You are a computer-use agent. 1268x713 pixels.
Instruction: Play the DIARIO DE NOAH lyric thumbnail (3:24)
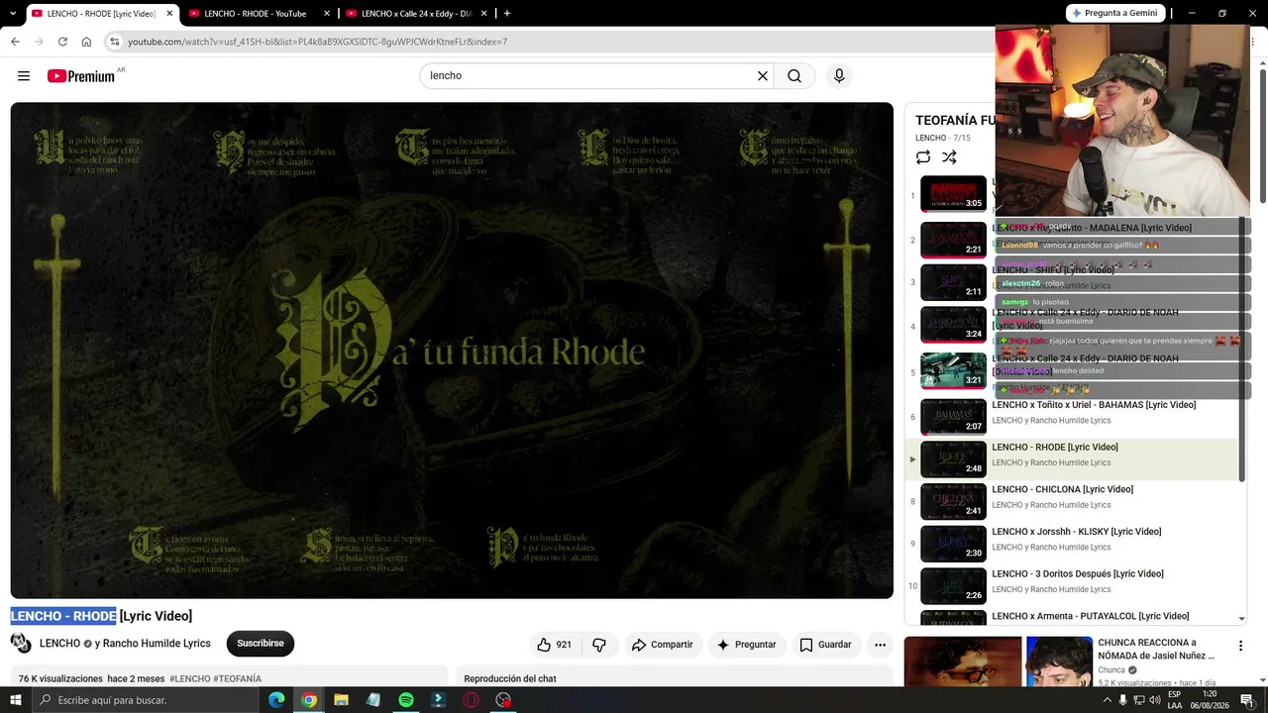(953, 325)
